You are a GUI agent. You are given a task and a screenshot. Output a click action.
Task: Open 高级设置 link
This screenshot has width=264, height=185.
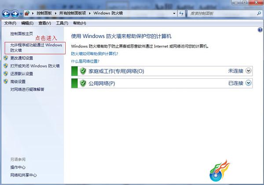(x=18, y=82)
